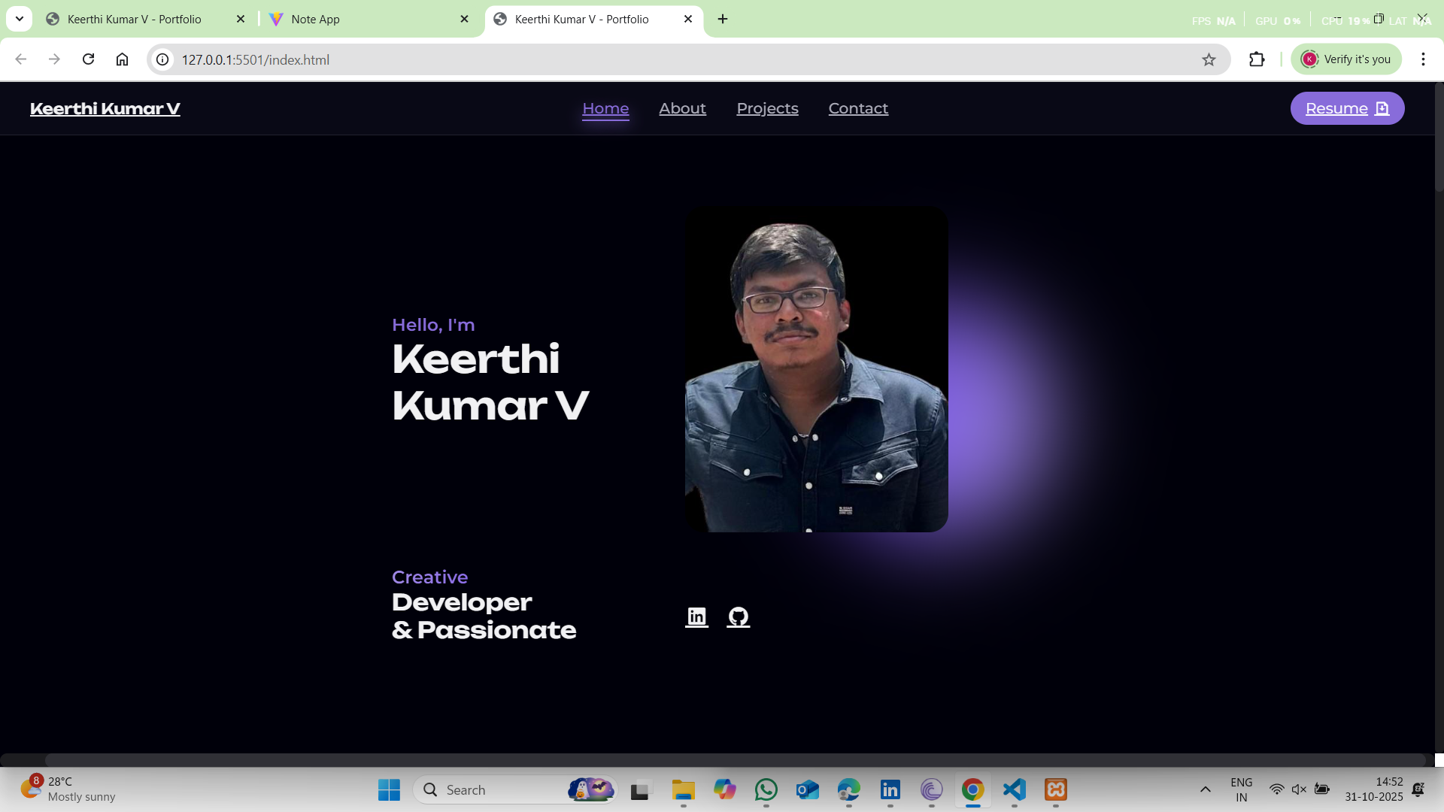Image resolution: width=1444 pixels, height=812 pixels.
Task: Expand the tab search dropdown arrow
Action: (x=20, y=19)
